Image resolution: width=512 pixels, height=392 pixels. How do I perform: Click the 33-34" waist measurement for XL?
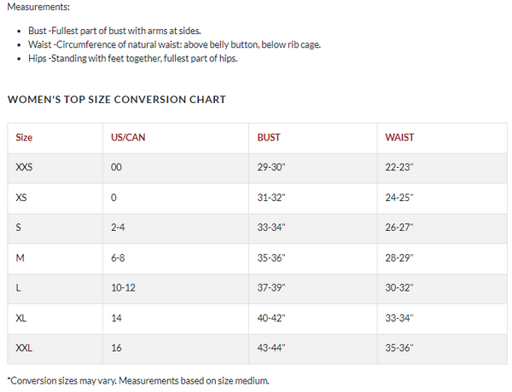point(399,318)
